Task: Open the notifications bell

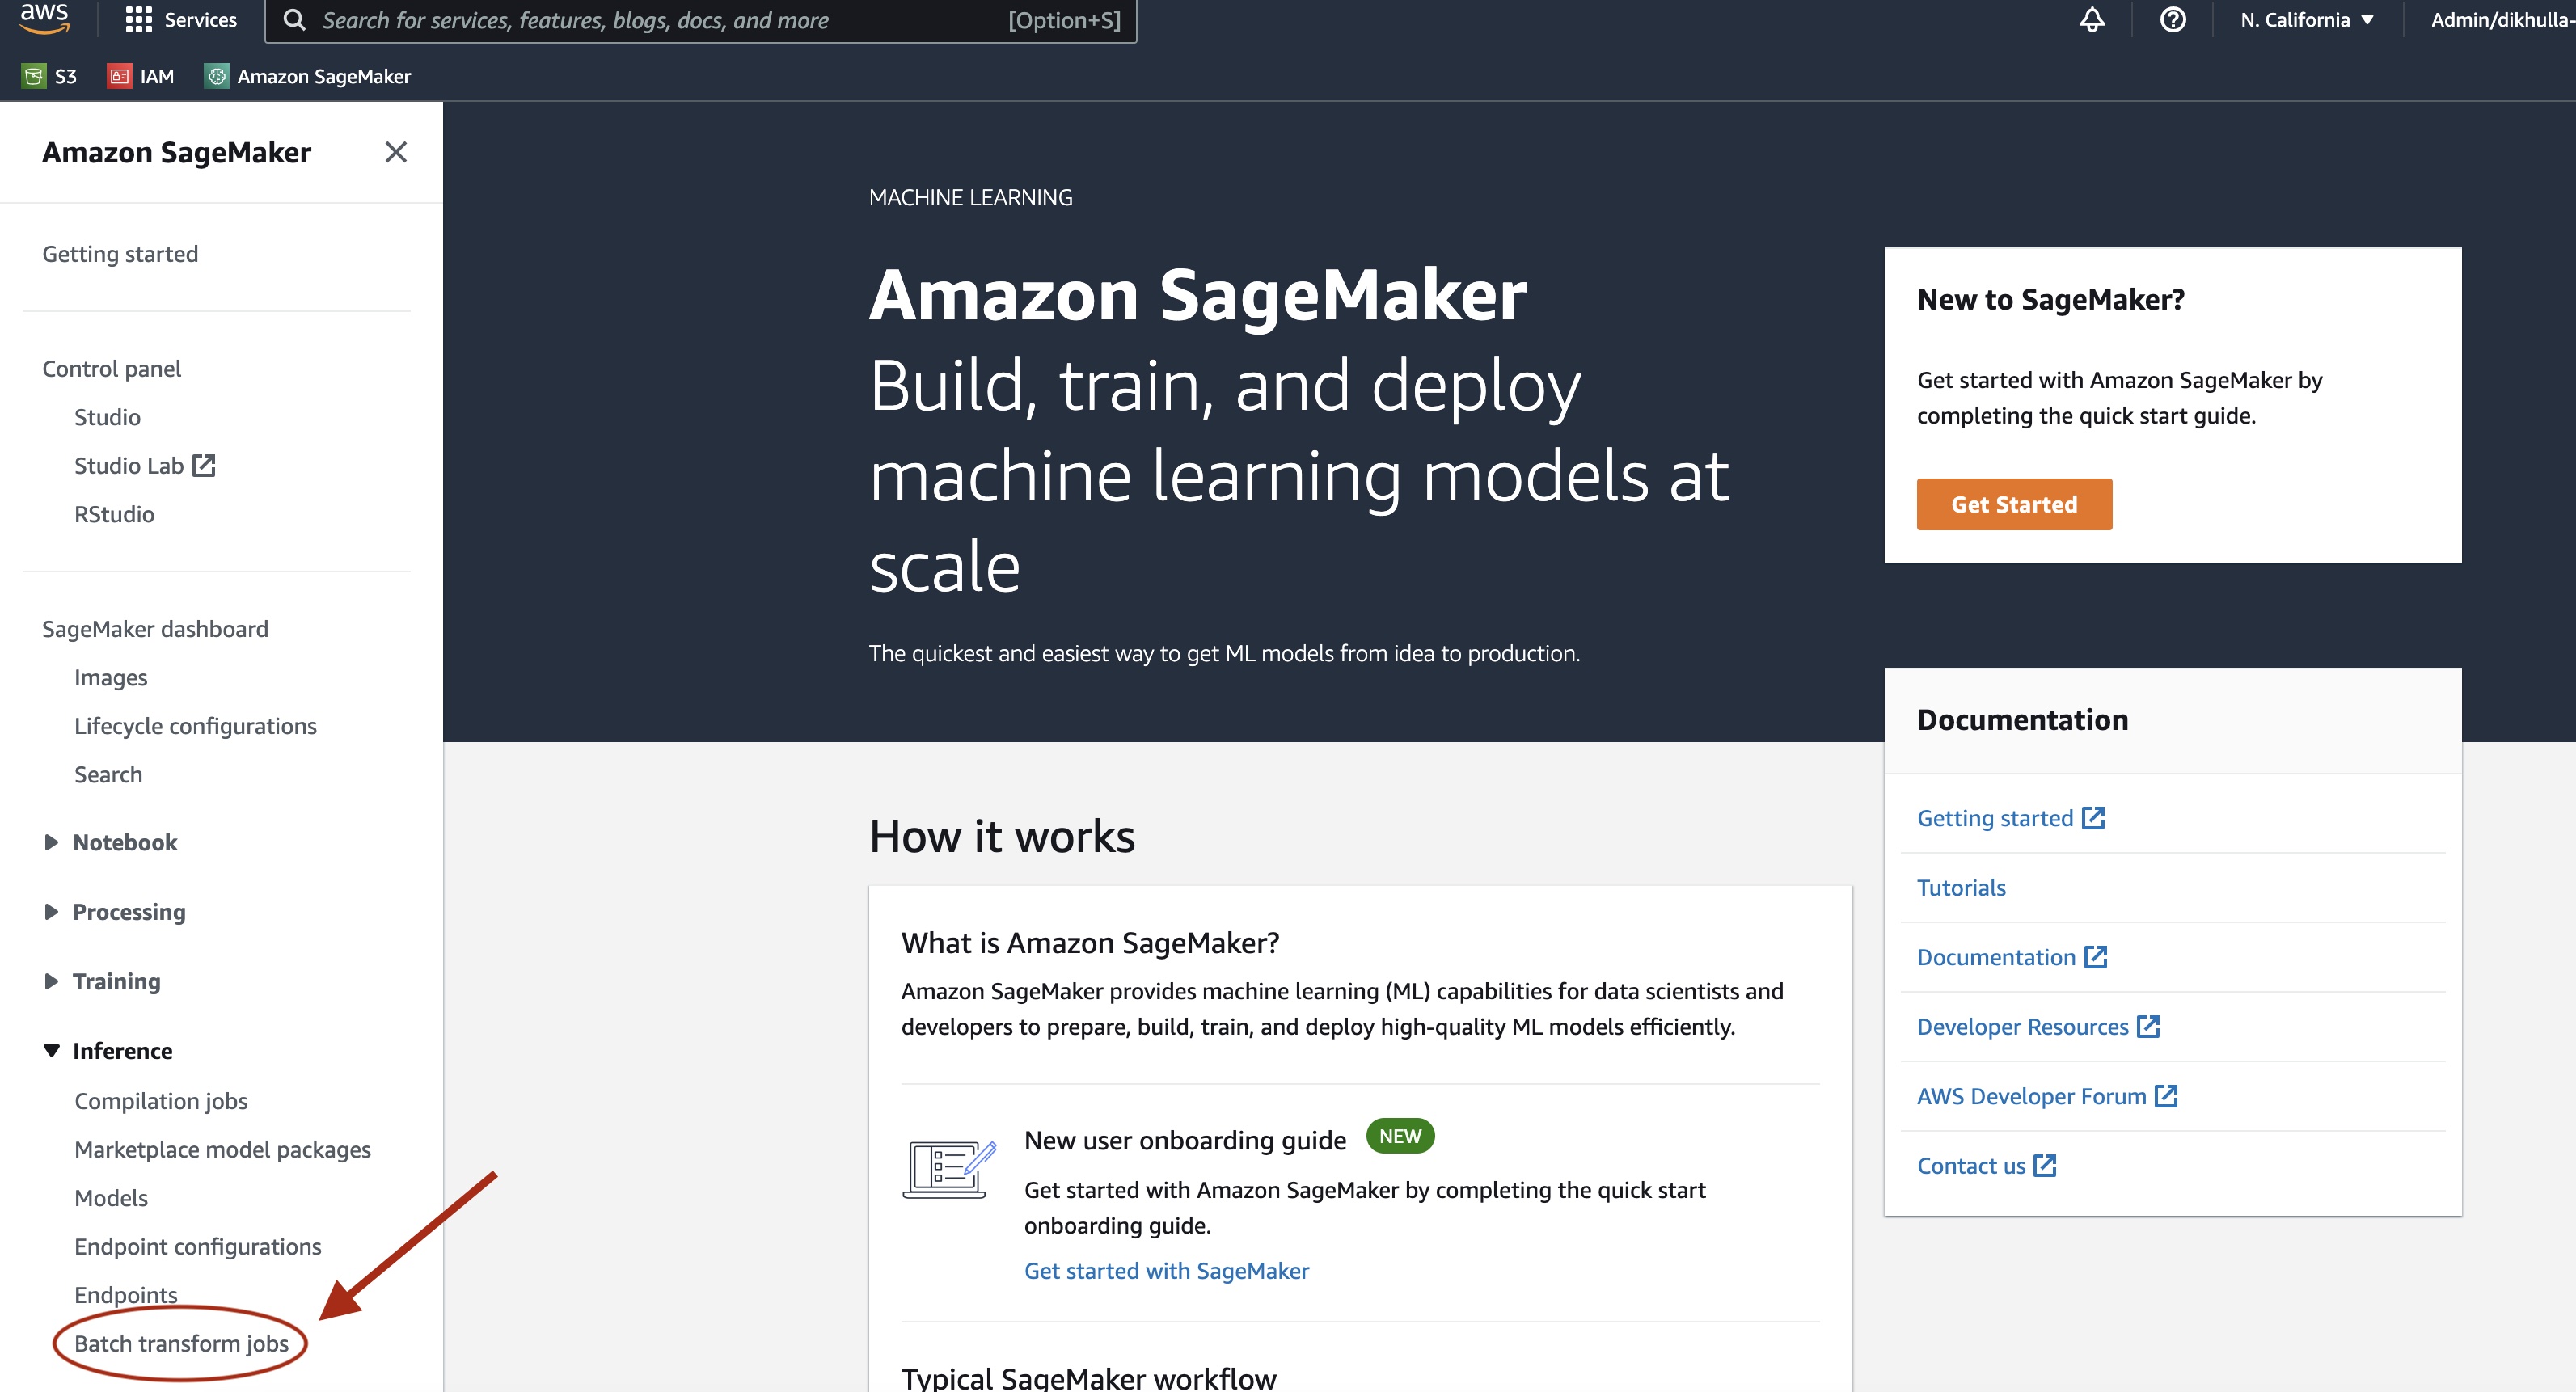Action: click(x=2092, y=20)
